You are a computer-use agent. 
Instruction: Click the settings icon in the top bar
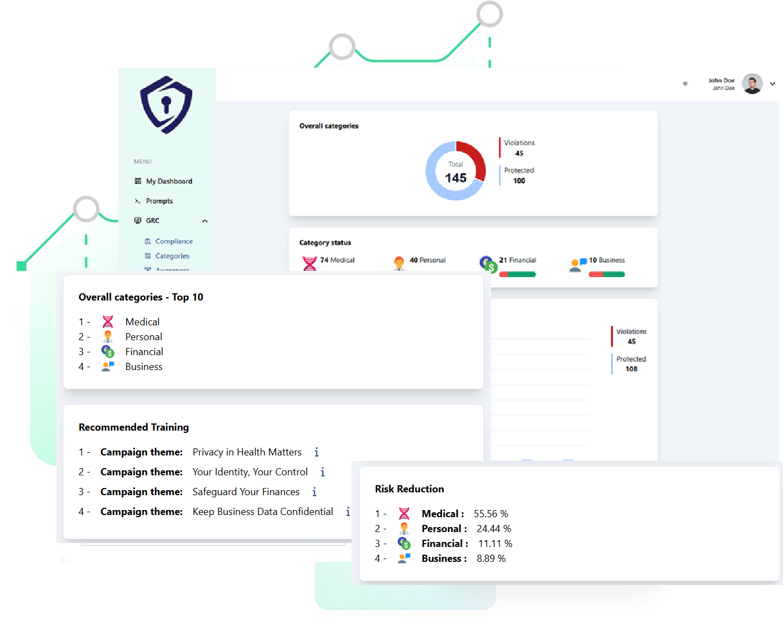(x=685, y=84)
